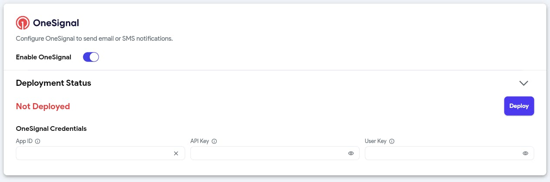Click the Deploy button

[x=519, y=106]
